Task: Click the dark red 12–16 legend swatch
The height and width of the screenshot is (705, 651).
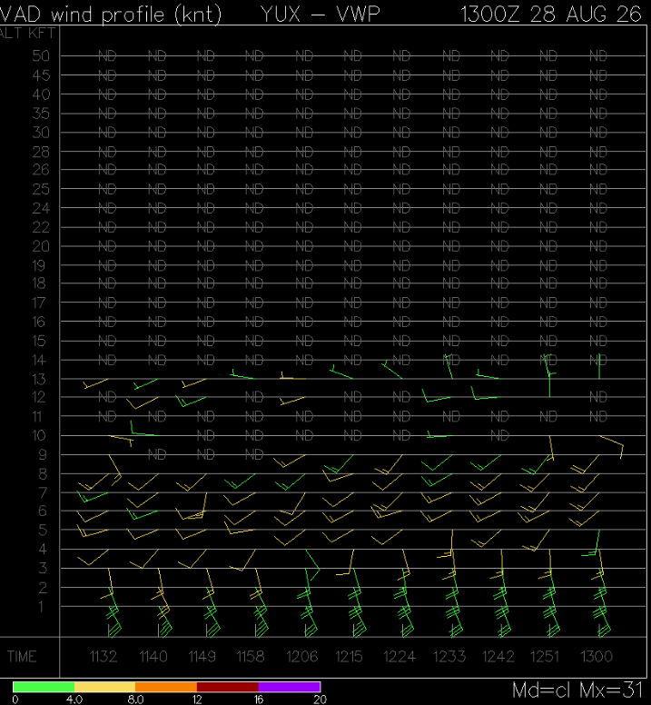Action: [227, 687]
